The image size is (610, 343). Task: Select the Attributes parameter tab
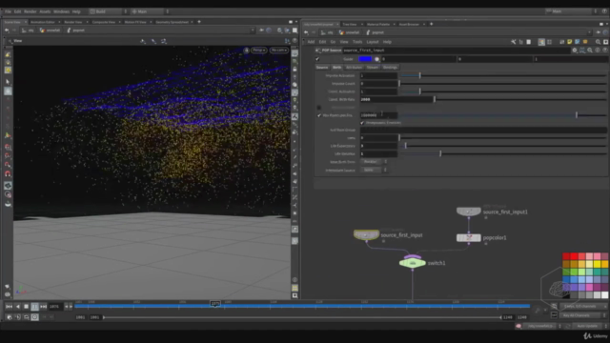[354, 68]
